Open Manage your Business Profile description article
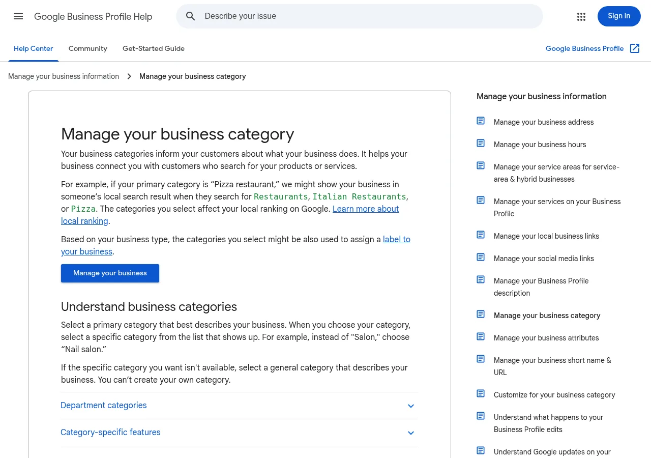Image resolution: width=651 pixels, height=458 pixels. [x=541, y=287]
